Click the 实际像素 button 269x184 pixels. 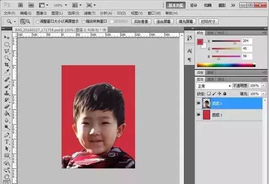click(x=141, y=21)
